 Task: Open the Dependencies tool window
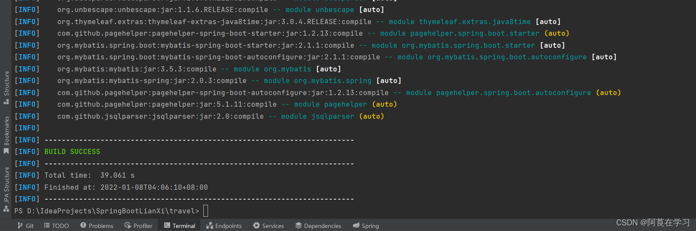tap(318, 225)
